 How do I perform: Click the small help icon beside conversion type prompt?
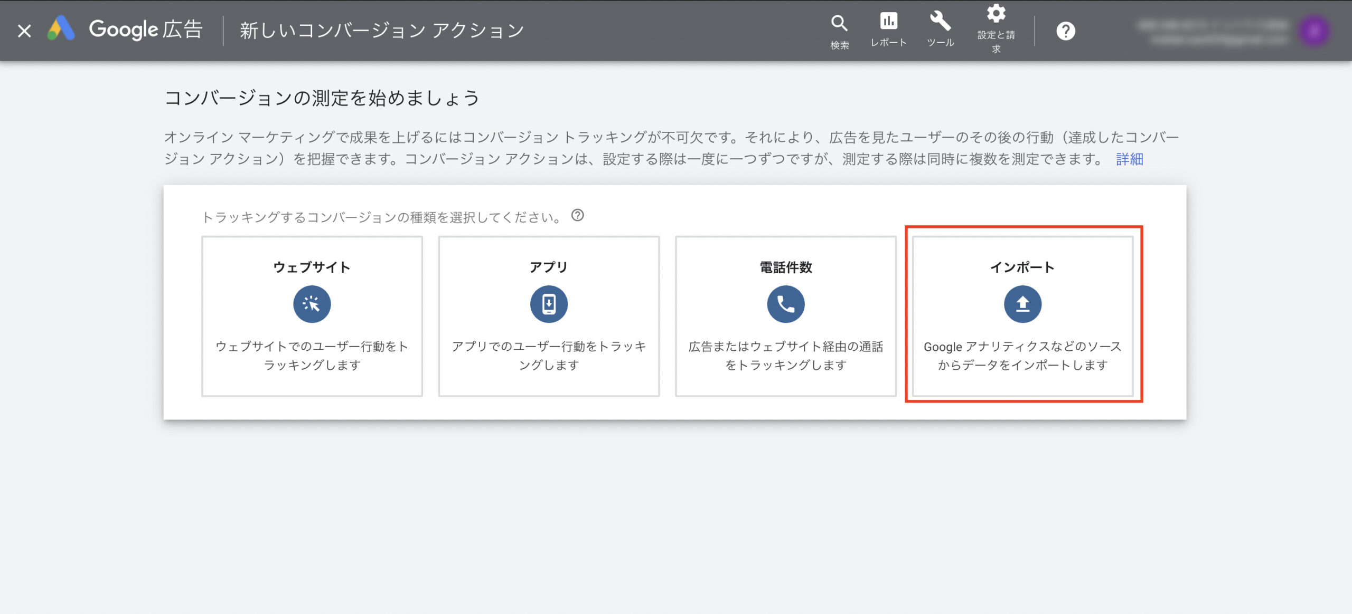click(577, 215)
